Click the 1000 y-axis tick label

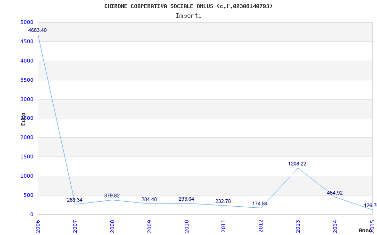27,176
